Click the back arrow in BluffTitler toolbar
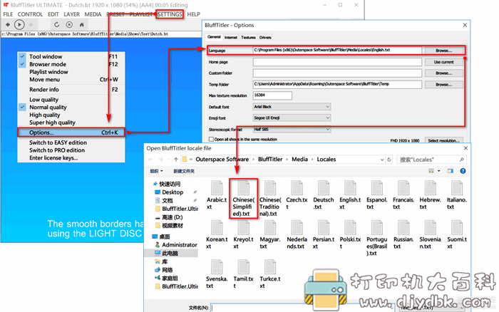This screenshot has height=312, width=499. pyautogui.click(x=8, y=24)
